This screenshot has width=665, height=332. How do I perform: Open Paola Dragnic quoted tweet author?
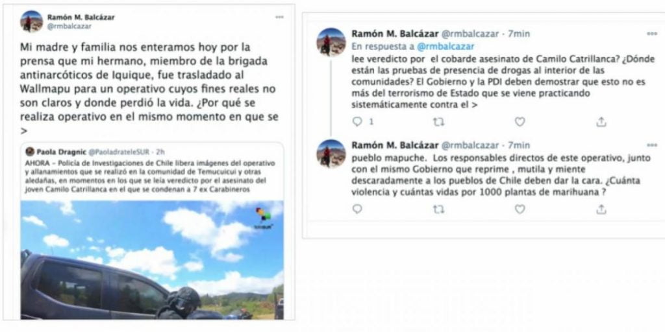[61, 152]
